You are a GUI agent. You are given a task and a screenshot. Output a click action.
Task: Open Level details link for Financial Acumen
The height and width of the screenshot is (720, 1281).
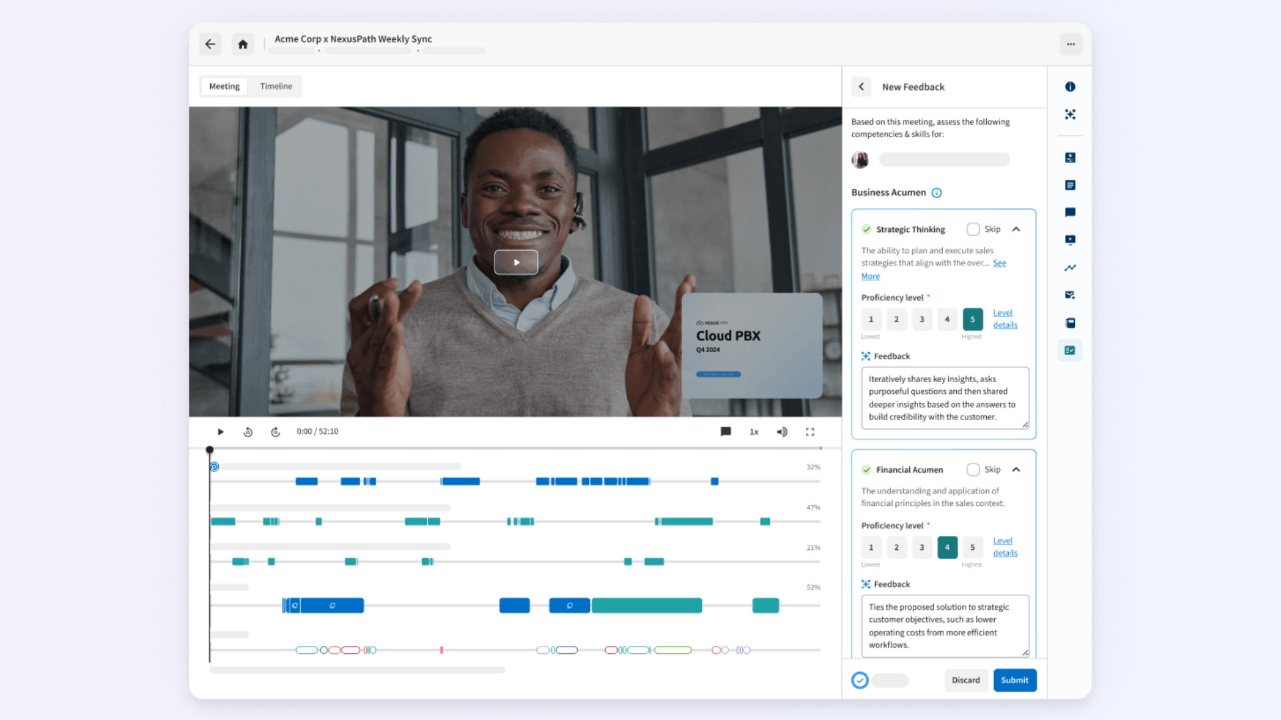point(1005,547)
